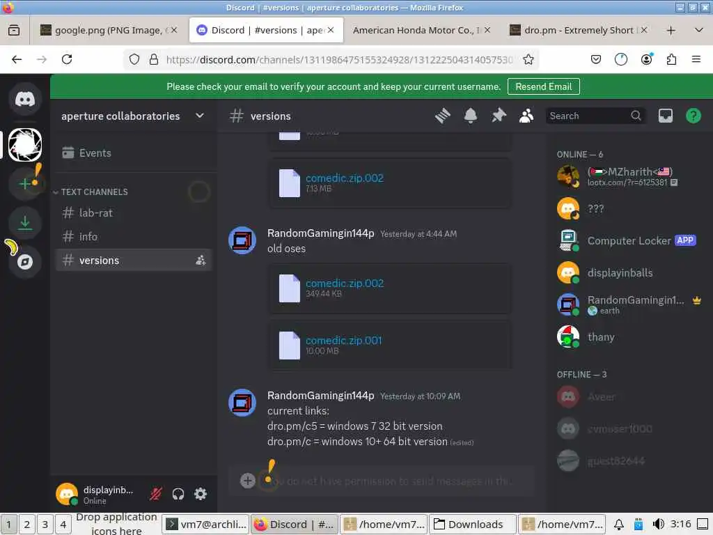Open Pinned Messages pin icon
The image size is (713, 535).
(499, 116)
